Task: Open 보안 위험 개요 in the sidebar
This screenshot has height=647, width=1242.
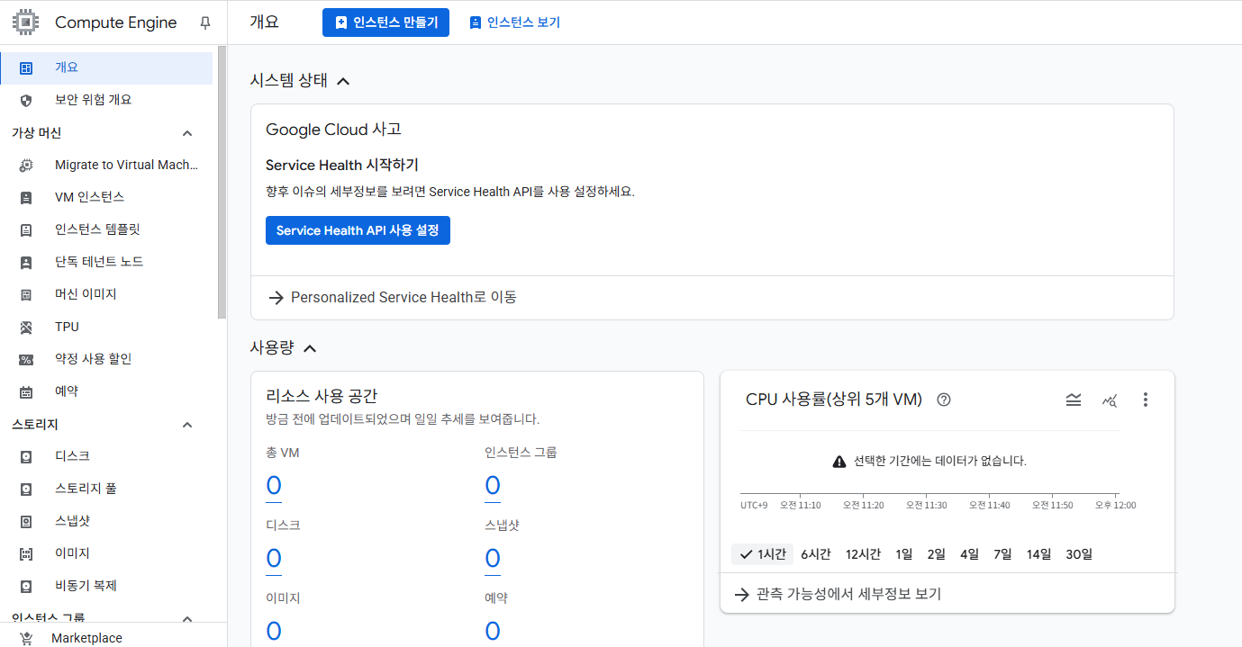Action: [106, 100]
